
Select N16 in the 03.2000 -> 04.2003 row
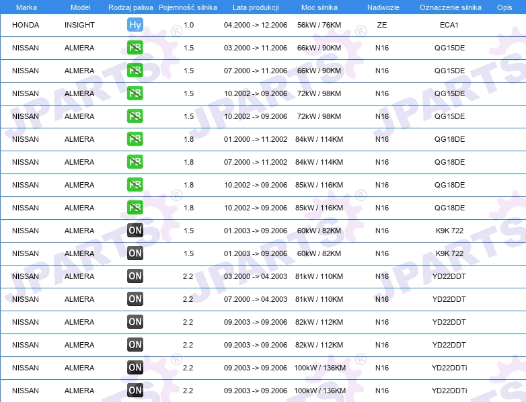pos(382,276)
